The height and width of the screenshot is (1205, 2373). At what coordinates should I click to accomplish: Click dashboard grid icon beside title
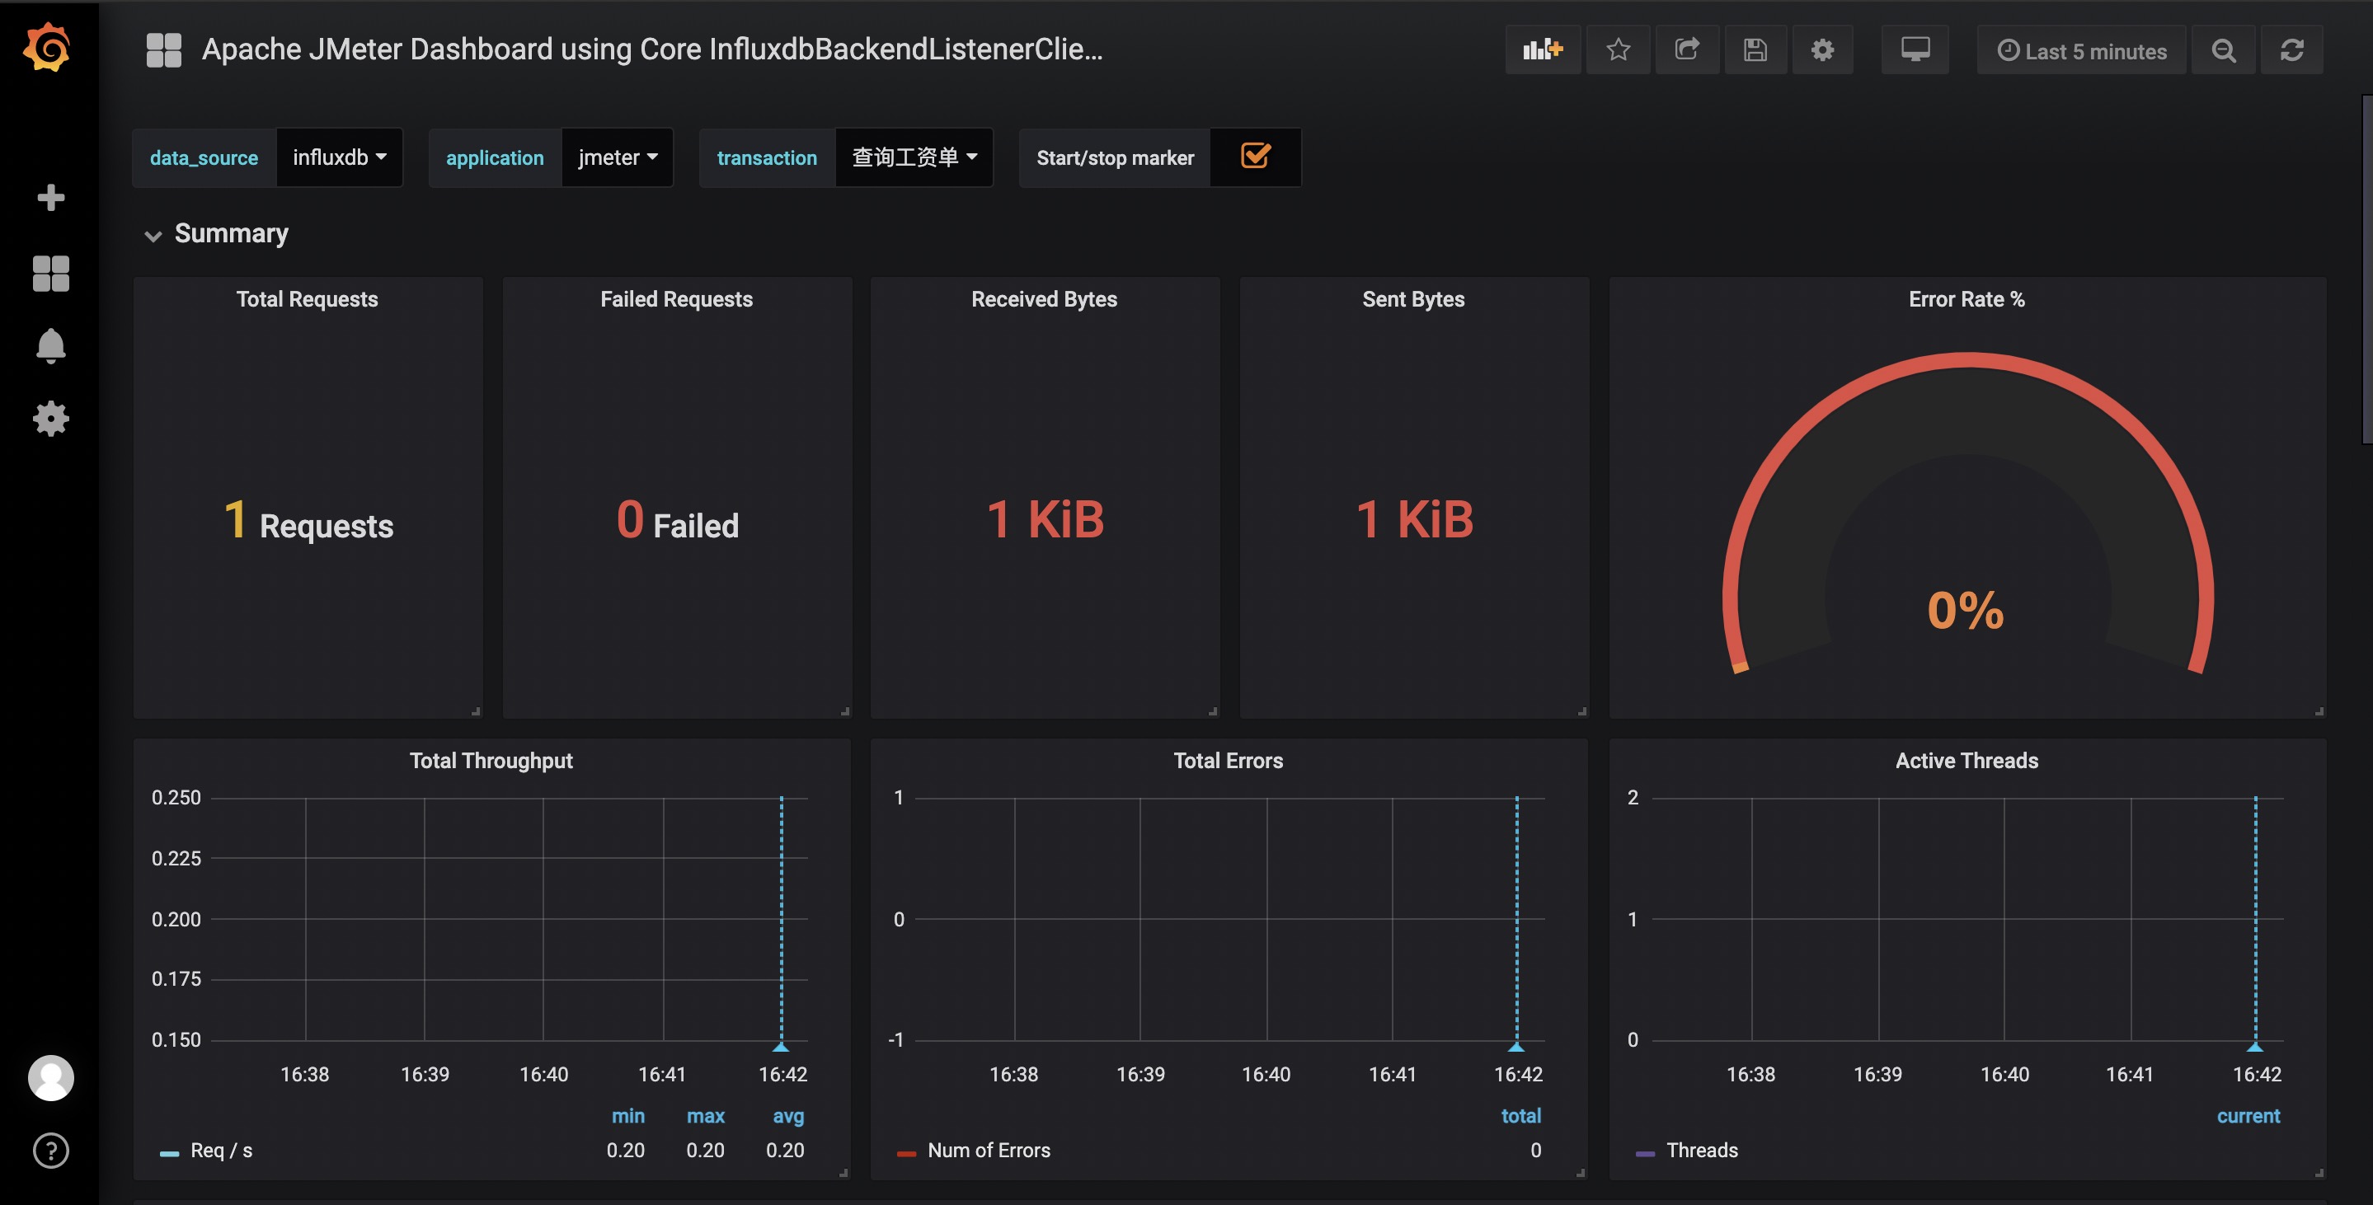[164, 49]
